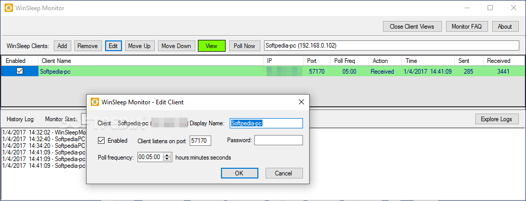The width and height of the screenshot is (526, 201).
Task: Click the IP column header
Action: (284, 61)
